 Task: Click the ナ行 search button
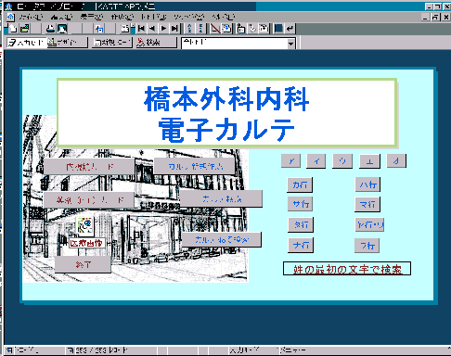coord(301,245)
